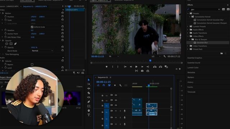This screenshot has width=230, height=129.
Task: Mark In point in Program Monitor
Action: (x=112, y=67)
